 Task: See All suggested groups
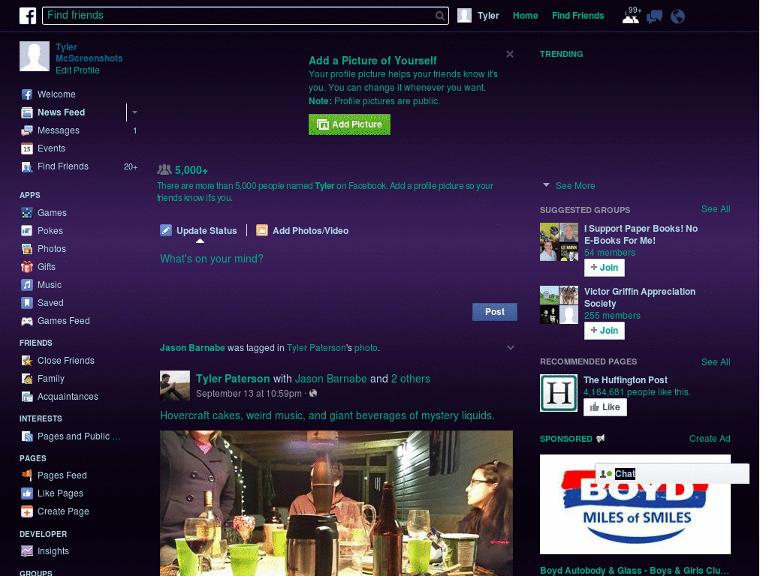716,209
